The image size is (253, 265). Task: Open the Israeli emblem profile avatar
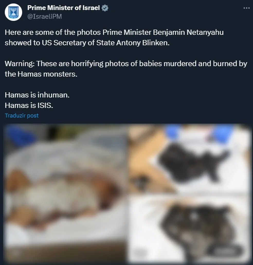tap(13, 12)
